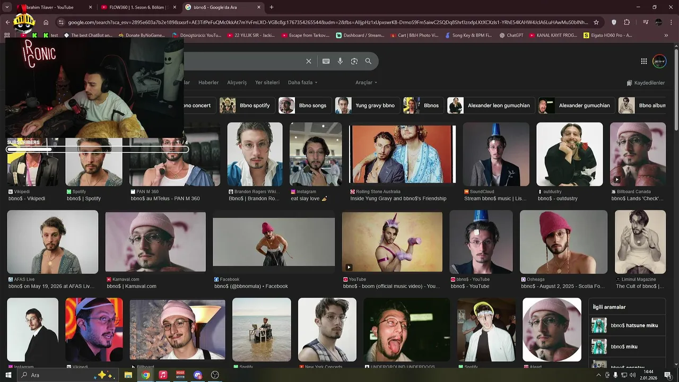Click the Windows Start button
This screenshot has width=679, height=382.
coord(8,375)
